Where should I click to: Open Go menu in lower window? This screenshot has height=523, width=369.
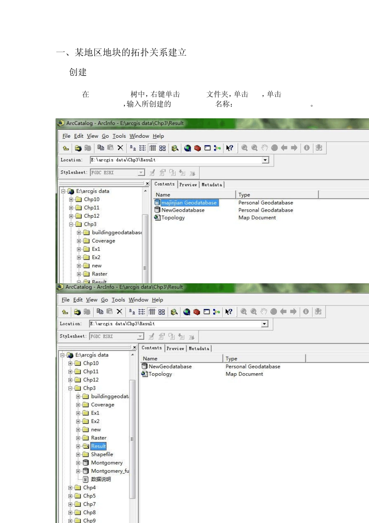click(x=104, y=300)
